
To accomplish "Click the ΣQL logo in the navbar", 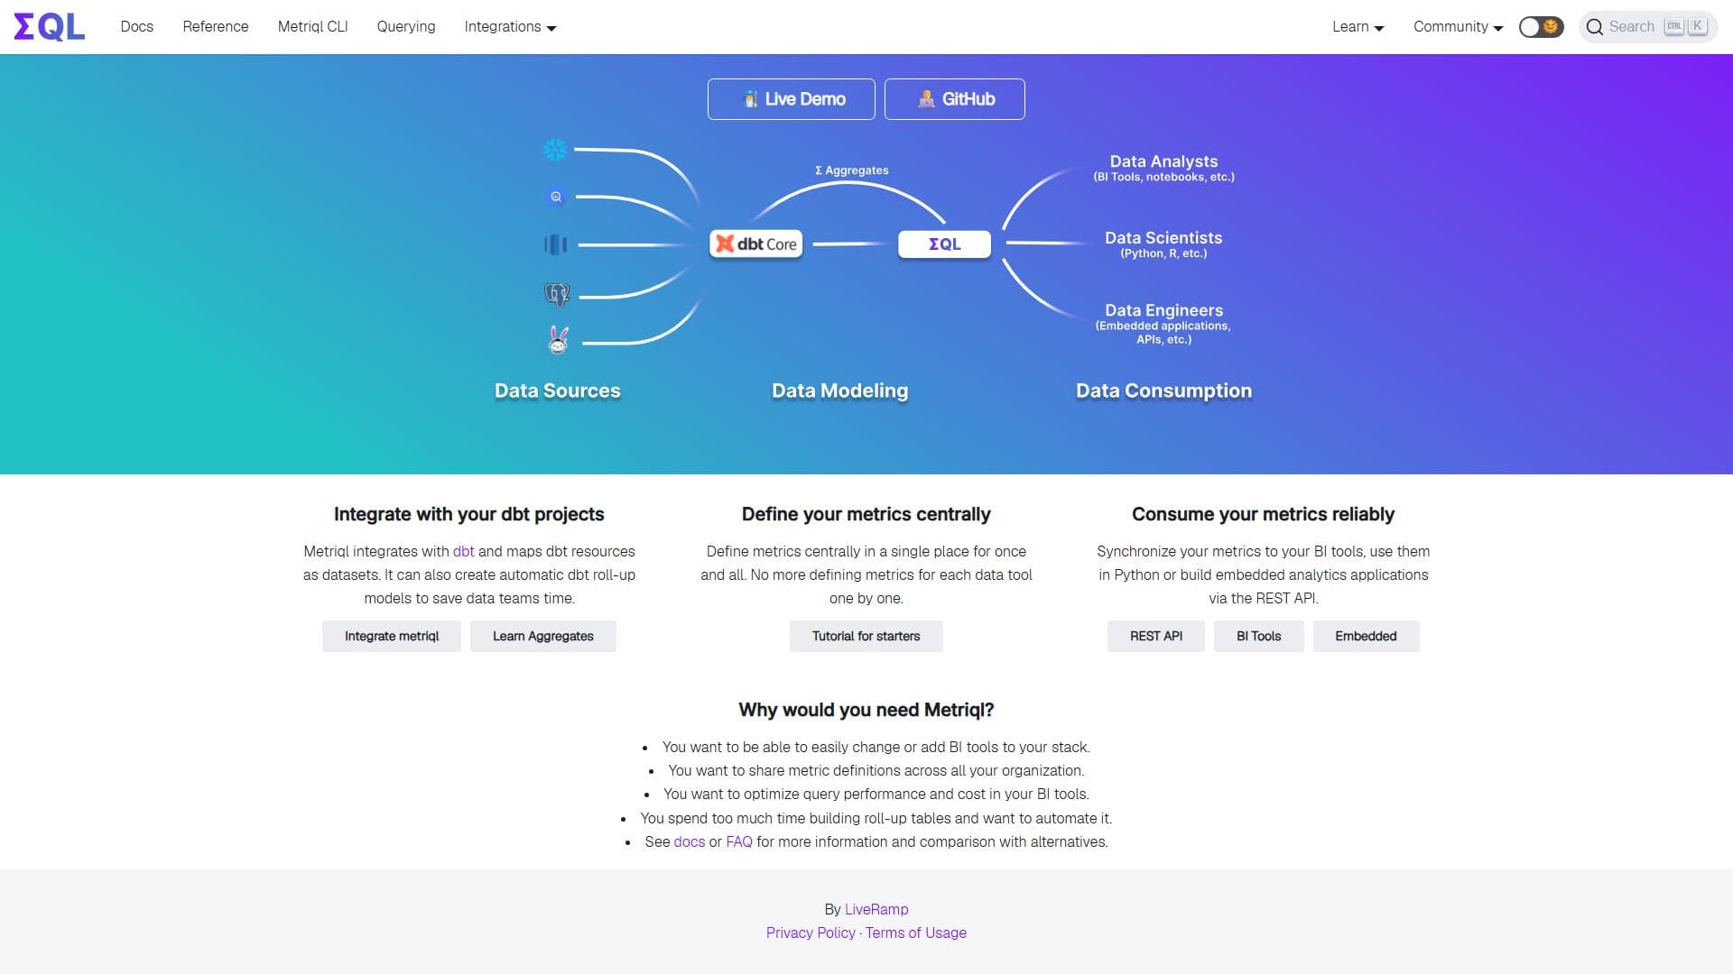I will [x=50, y=27].
